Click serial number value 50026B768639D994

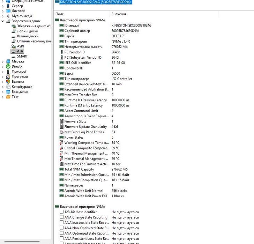[125, 31]
